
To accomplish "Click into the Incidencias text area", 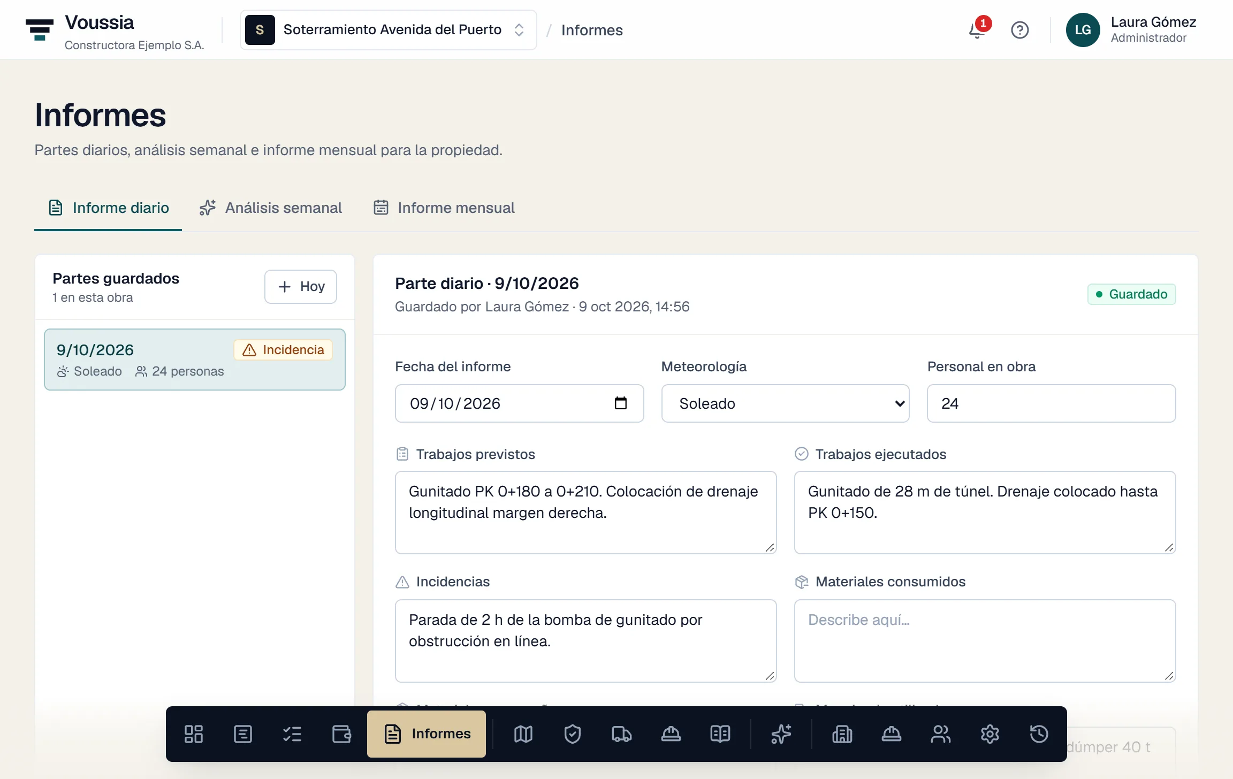I will point(585,641).
